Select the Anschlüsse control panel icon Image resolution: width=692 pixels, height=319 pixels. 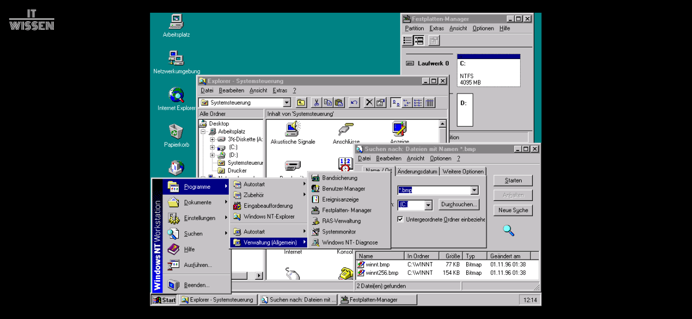click(x=346, y=133)
